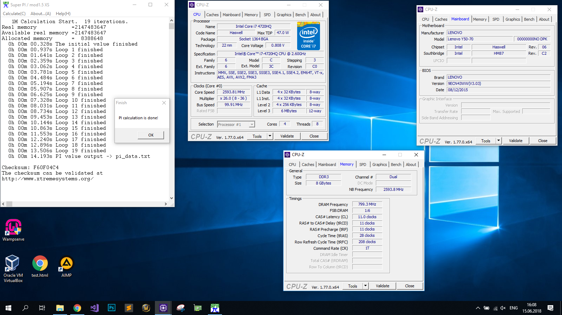This screenshot has width=562, height=315.
Task: Open taskbar search magnifier
Action: [x=25, y=308]
